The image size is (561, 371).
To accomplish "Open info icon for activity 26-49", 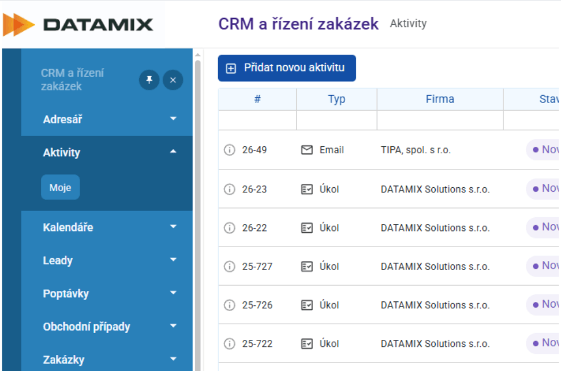I will tap(229, 150).
